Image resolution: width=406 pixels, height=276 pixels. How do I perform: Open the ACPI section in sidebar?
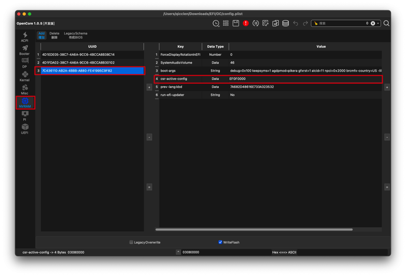pyautogui.click(x=25, y=37)
